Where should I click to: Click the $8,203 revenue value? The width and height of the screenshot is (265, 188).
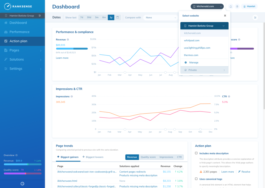point(167,181)
